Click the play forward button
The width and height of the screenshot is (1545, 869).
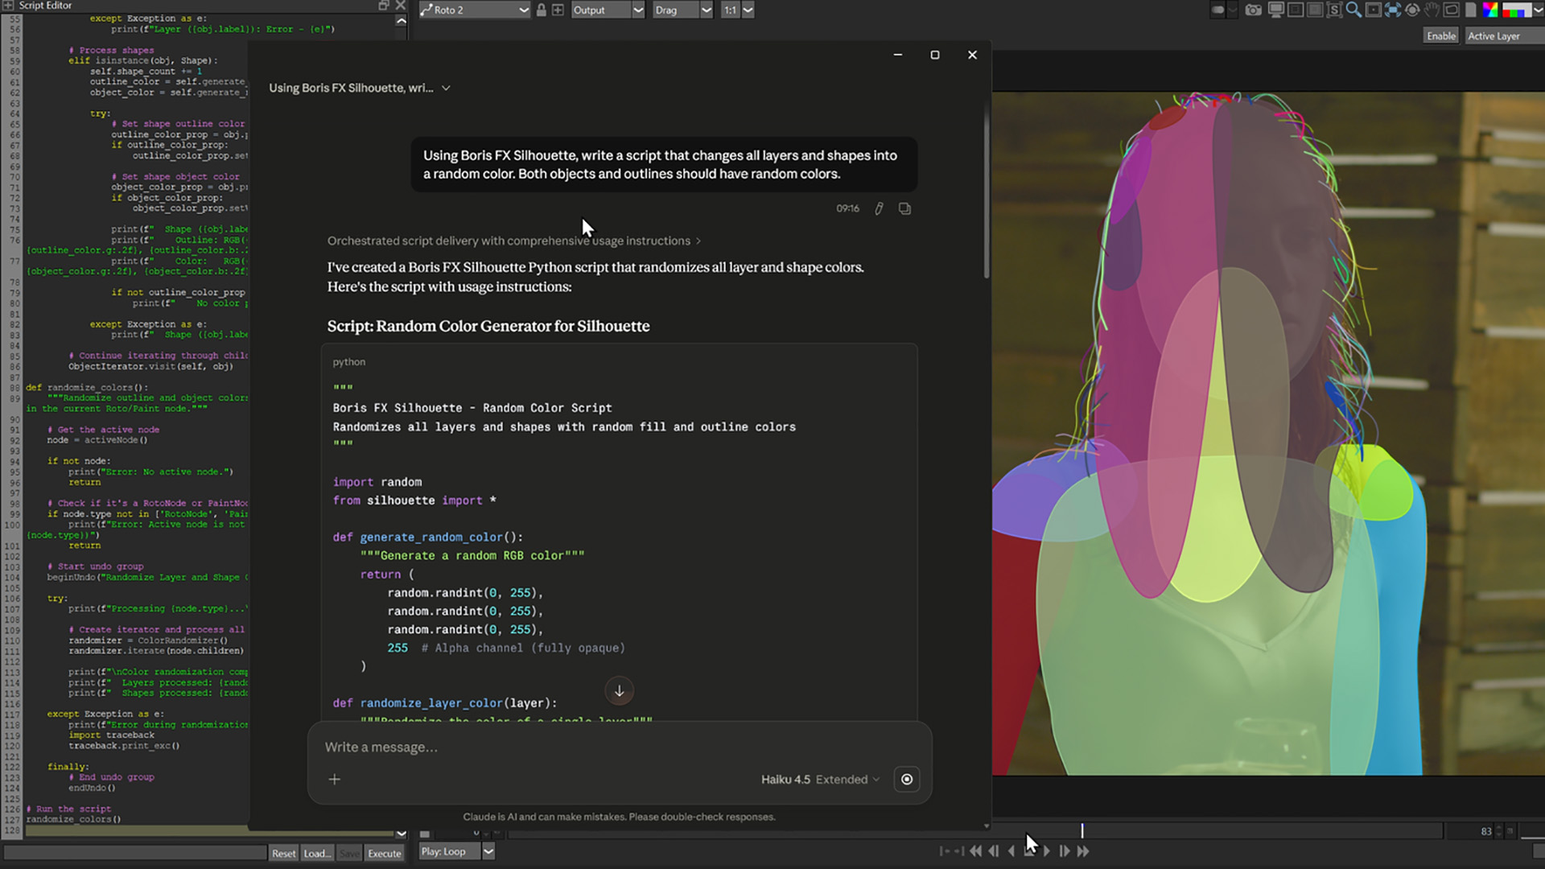click(x=1047, y=851)
